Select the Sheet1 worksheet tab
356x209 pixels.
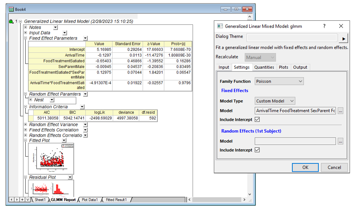(x=40, y=200)
